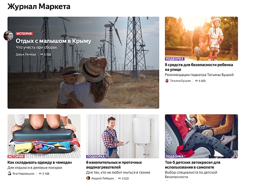
Task: Click the eye views icon beside 3 520
Action: click(x=119, y=178)
